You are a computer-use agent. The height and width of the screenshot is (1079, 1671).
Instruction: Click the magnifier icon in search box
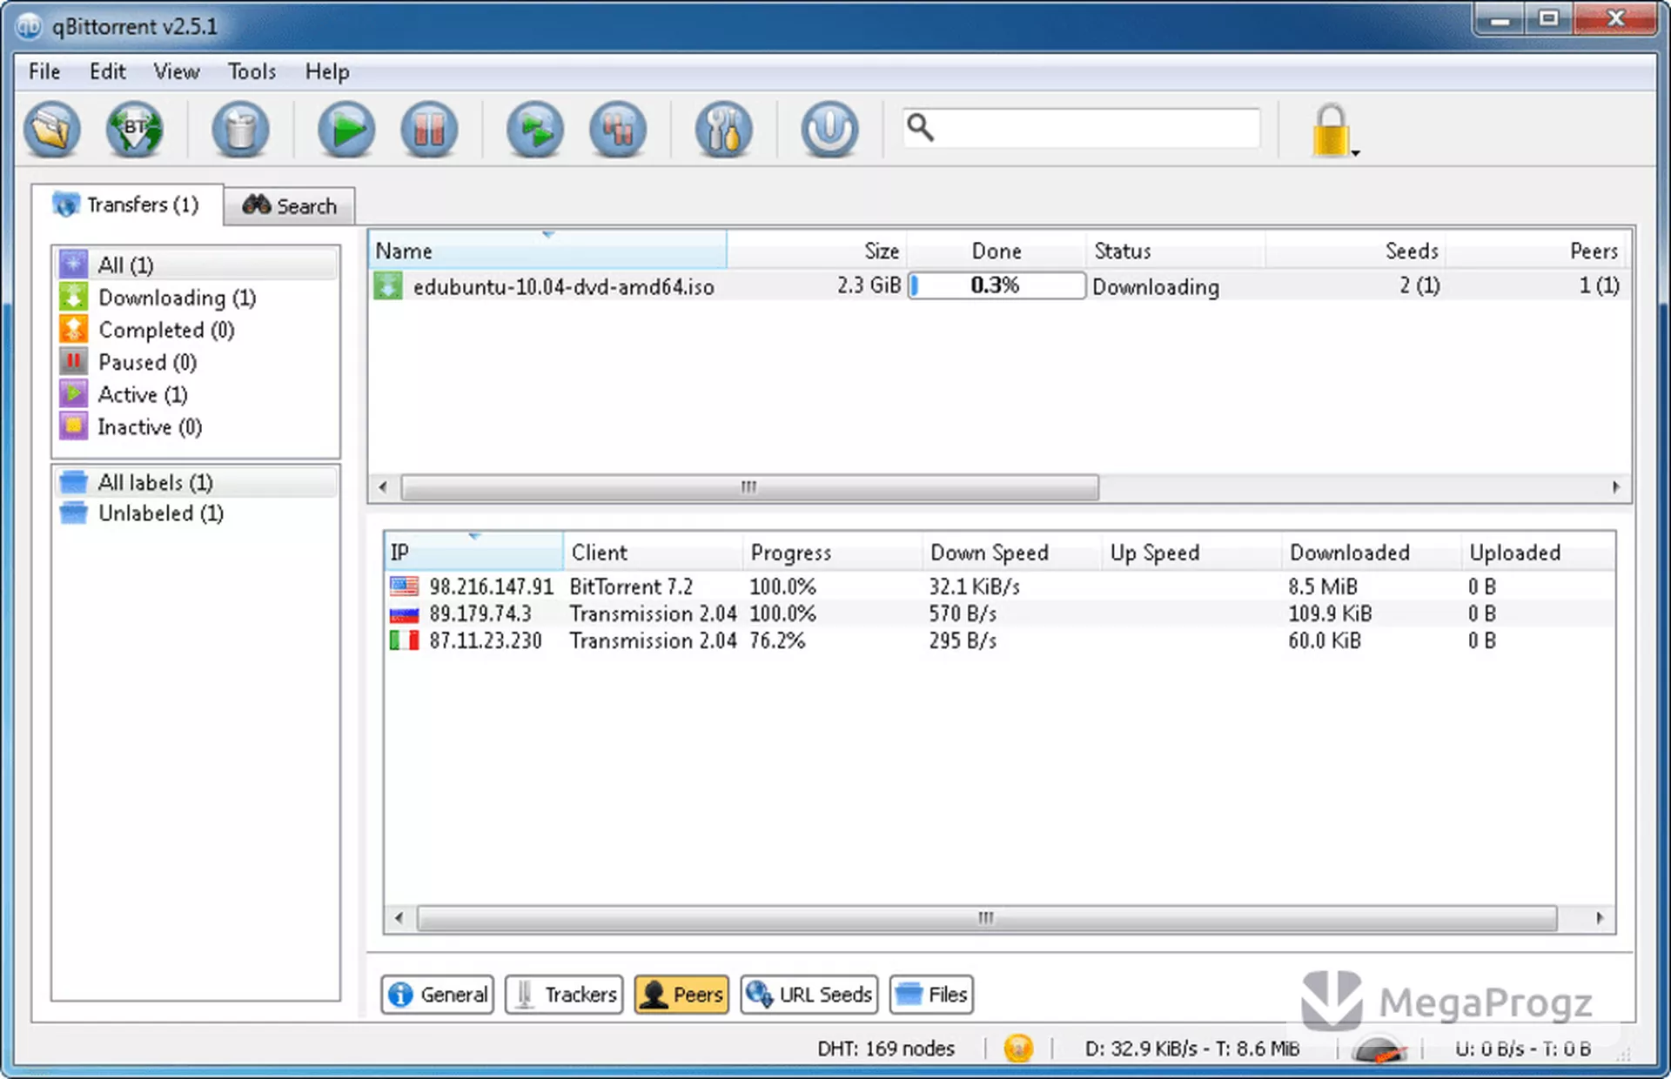pos(920,128)
